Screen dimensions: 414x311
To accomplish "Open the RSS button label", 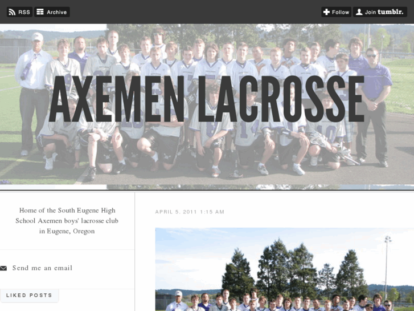I will (x=24, y=12).
